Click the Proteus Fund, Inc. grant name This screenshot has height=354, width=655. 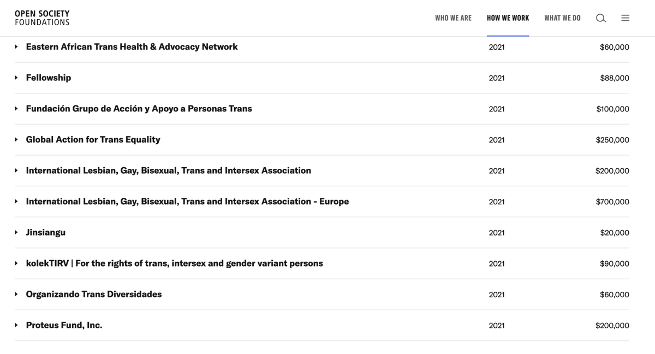click(x=64, y=325)
